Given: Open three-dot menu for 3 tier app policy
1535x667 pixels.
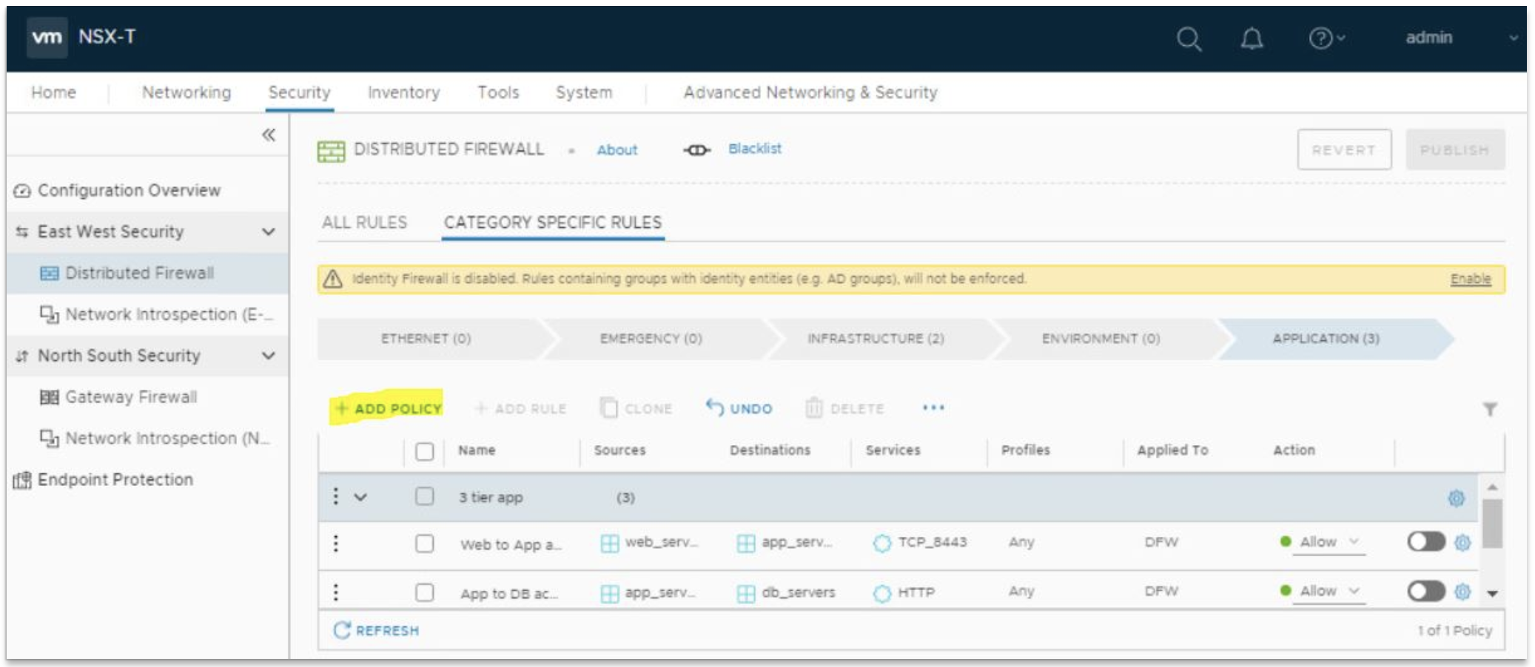Looking at the screenshot, I should (335, 496).
